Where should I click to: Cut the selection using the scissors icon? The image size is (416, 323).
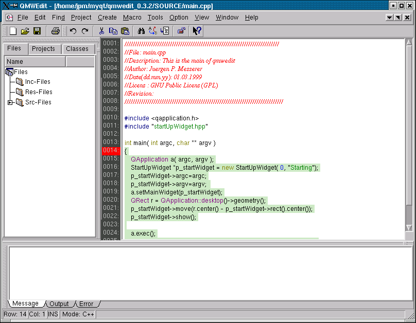(x=101, y=31)
